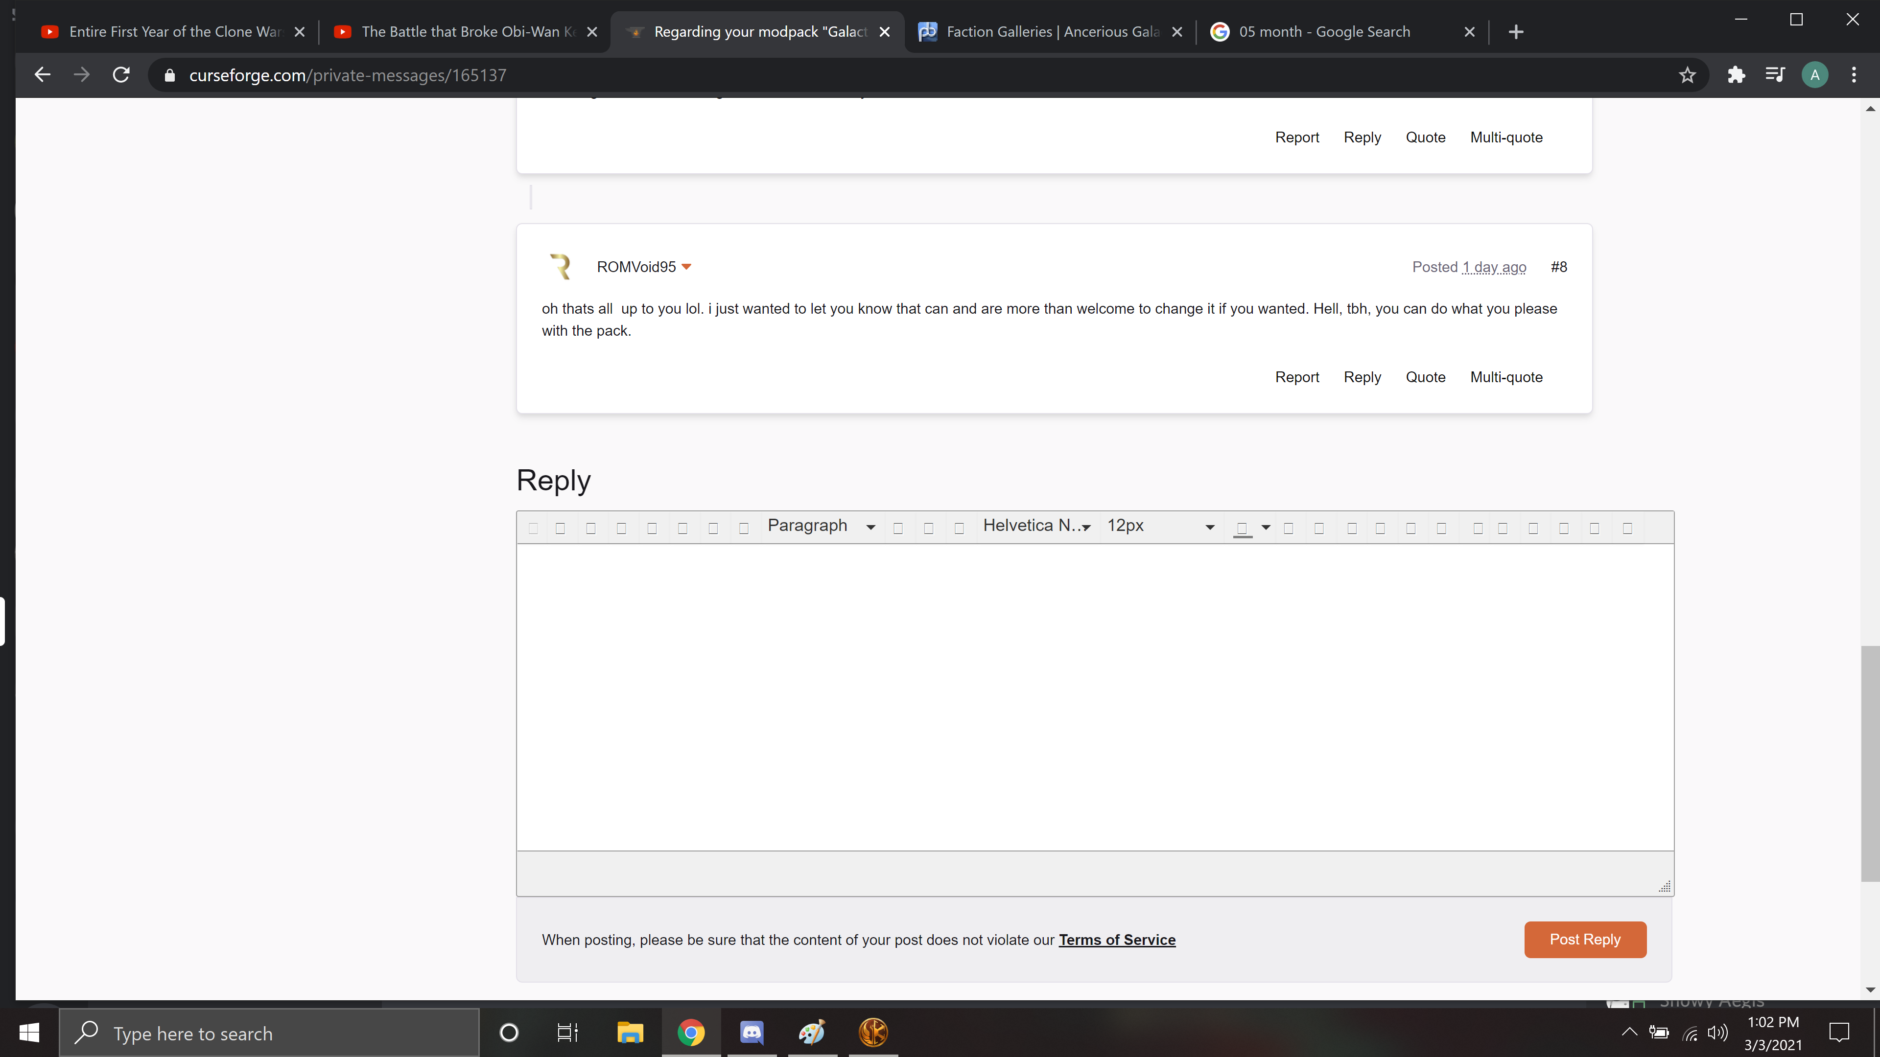
Task: Switch to 05 month Google Search tab
Action: (x=1324, y=31)
